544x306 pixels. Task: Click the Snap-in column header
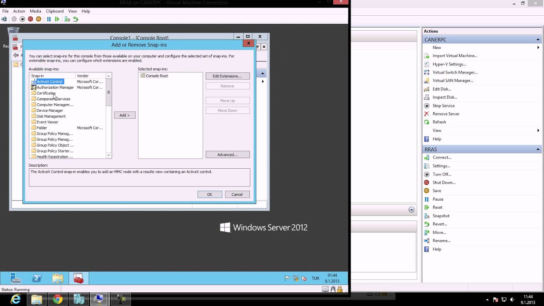pos(52,76)
